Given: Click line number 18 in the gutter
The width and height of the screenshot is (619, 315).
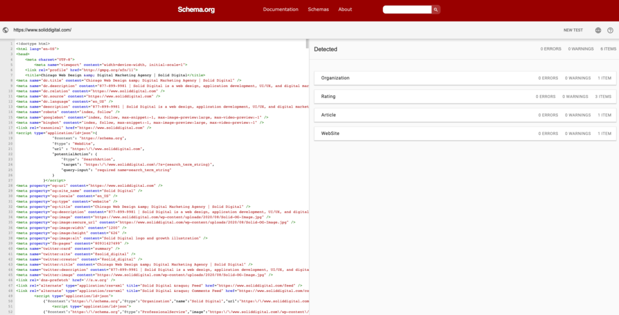Looking at the screenshot, I should [x=11, y=133].
